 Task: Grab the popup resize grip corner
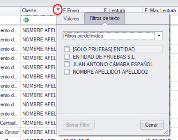tap(166, 132)
